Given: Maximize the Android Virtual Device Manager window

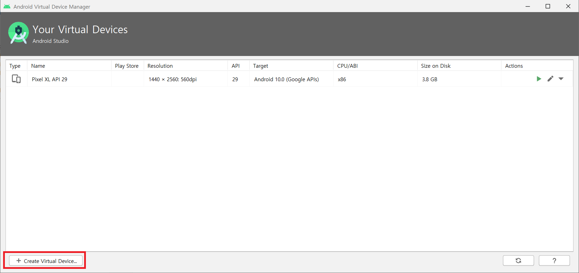Looking at the screenshot, I should pos(548,6).
